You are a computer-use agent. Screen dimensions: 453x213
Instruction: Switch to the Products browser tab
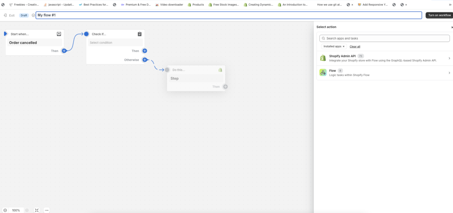tap(196, 5)
